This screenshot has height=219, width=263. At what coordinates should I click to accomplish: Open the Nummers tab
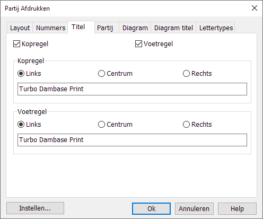50,28
